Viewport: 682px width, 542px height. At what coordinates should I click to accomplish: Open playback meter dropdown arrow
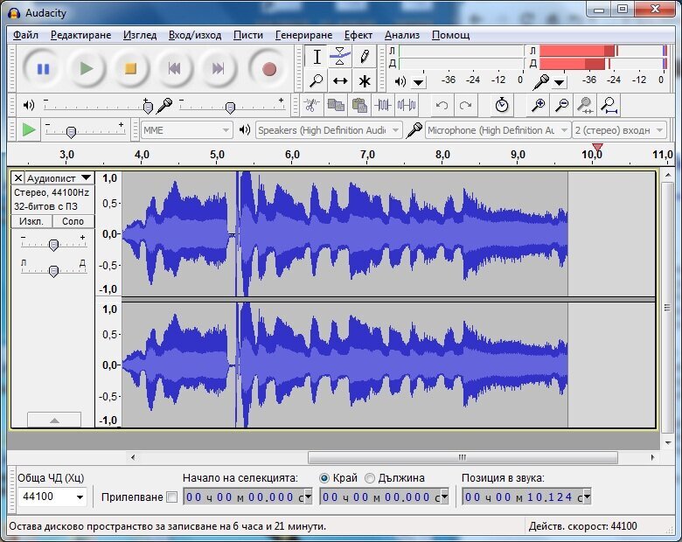tap(419, 82)
